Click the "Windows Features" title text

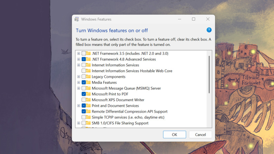coord(96,19)
